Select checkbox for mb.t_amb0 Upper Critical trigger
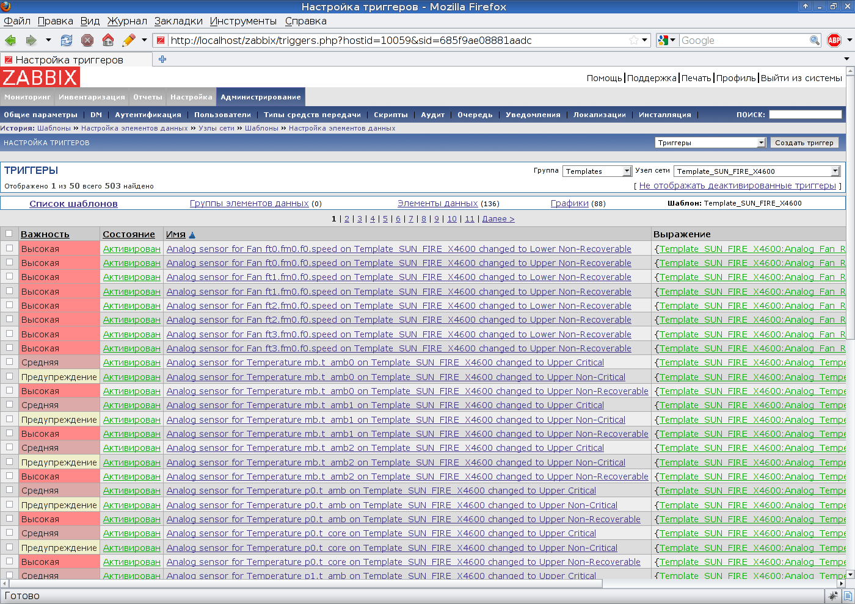The image size is (855, 604). 9,362
